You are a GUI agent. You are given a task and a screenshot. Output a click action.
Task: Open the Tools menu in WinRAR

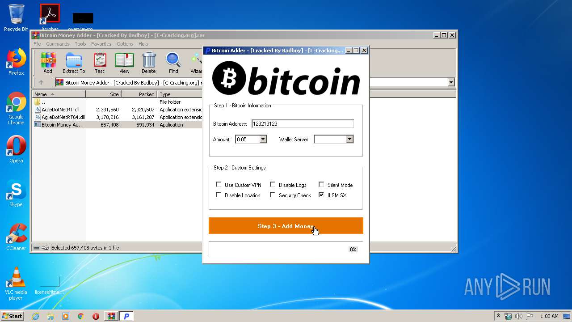[80, 44]
